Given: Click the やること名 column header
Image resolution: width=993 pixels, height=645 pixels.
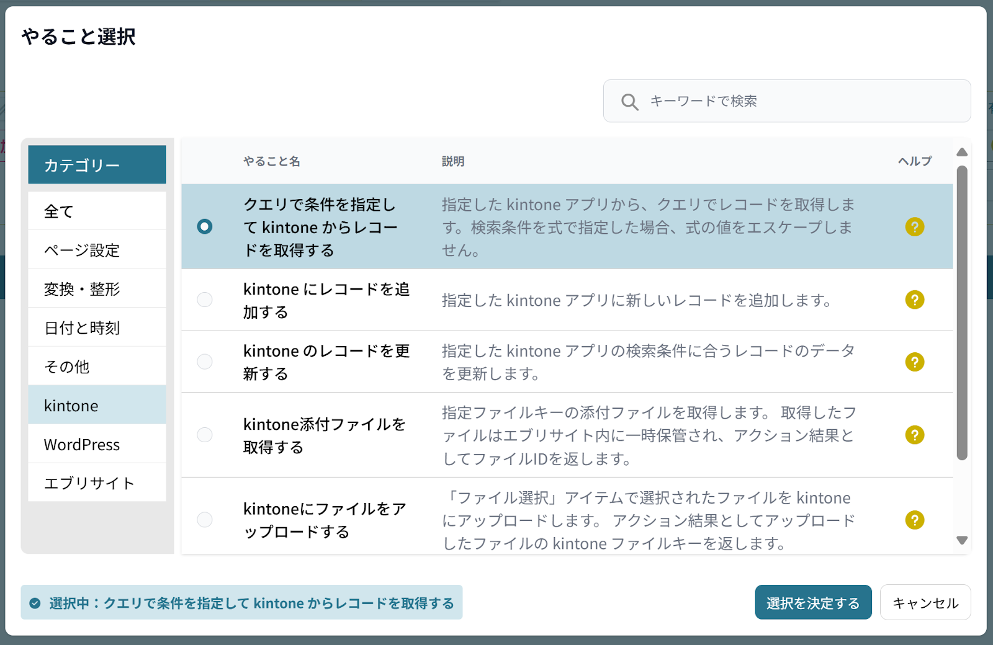Looking at the screenshot, I should pyautogui.click(x=272, y=162).
